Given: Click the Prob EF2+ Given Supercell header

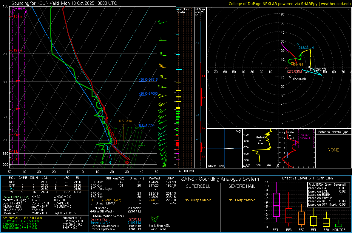Looking at the screenshot, I should point(327,184).
